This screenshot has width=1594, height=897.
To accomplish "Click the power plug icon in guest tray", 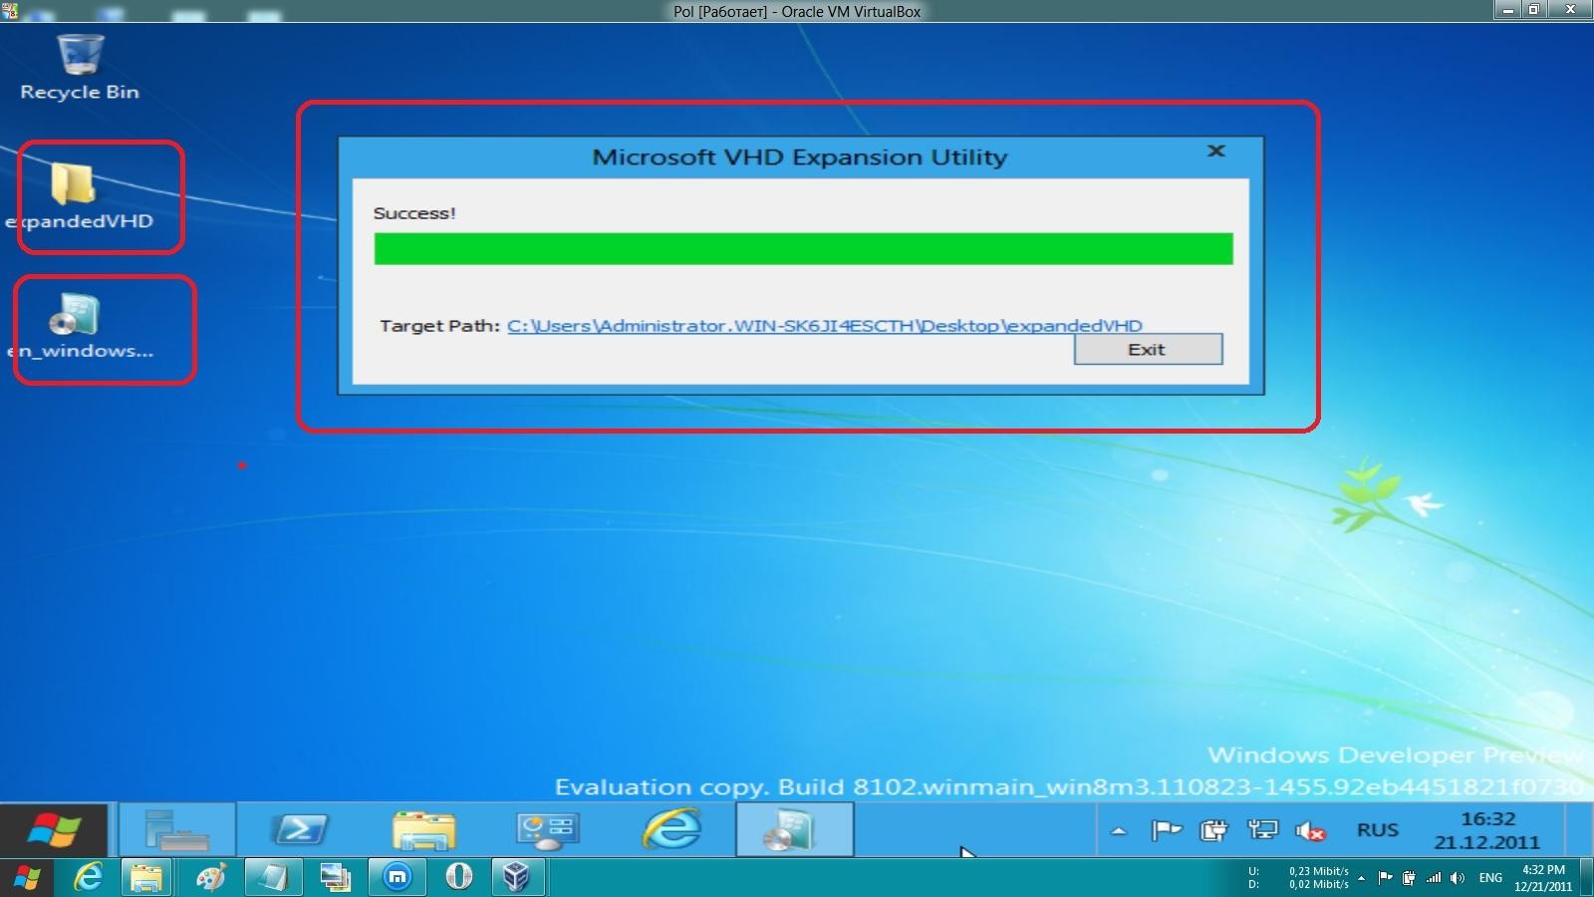I will [x=1213, y=830].
